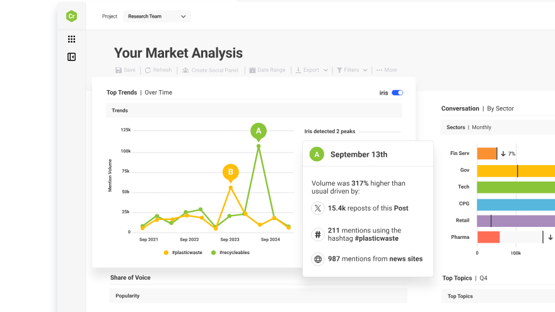Collapse the sidebar panel icon
The image size is (555, 312).
71,57
